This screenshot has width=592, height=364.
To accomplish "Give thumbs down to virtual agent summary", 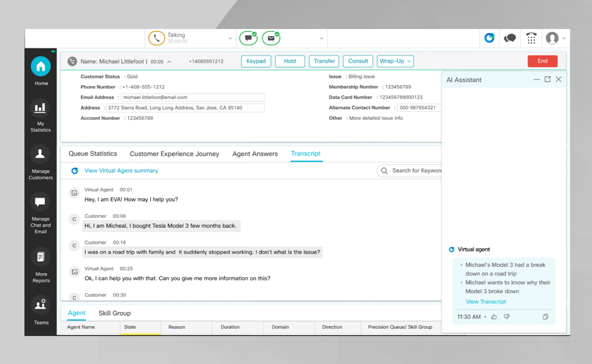I will pyautogui.click(x=507, y=317).
